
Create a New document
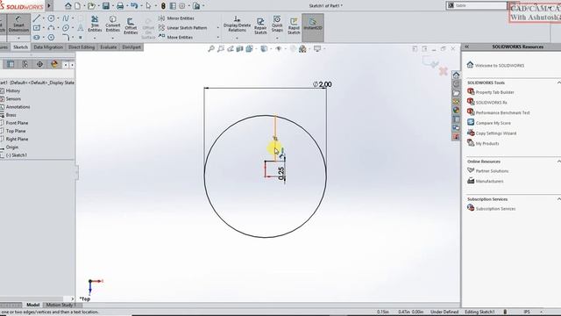[78, 6]
